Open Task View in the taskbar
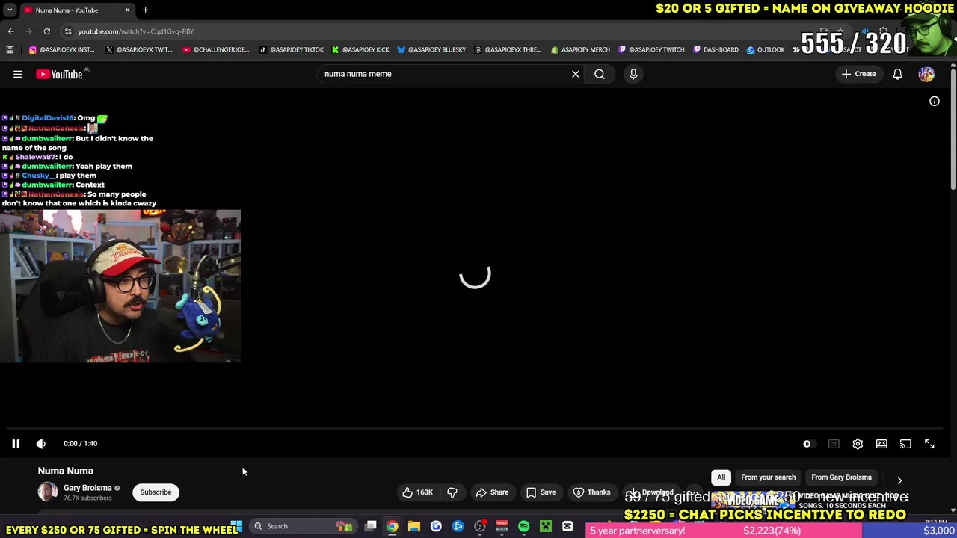 point(370,526)
